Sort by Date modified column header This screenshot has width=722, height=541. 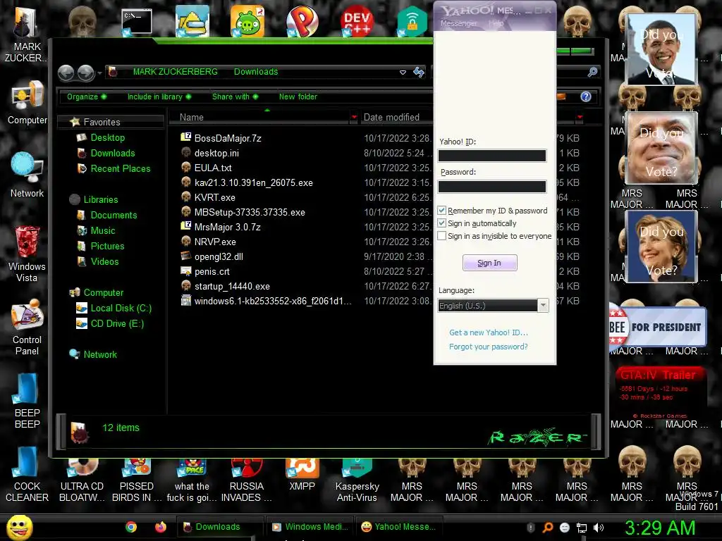[391, 118]
